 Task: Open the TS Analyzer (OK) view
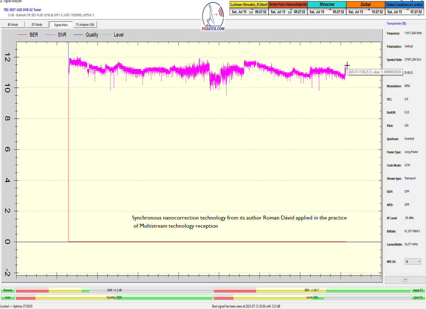tap(85, 25)
